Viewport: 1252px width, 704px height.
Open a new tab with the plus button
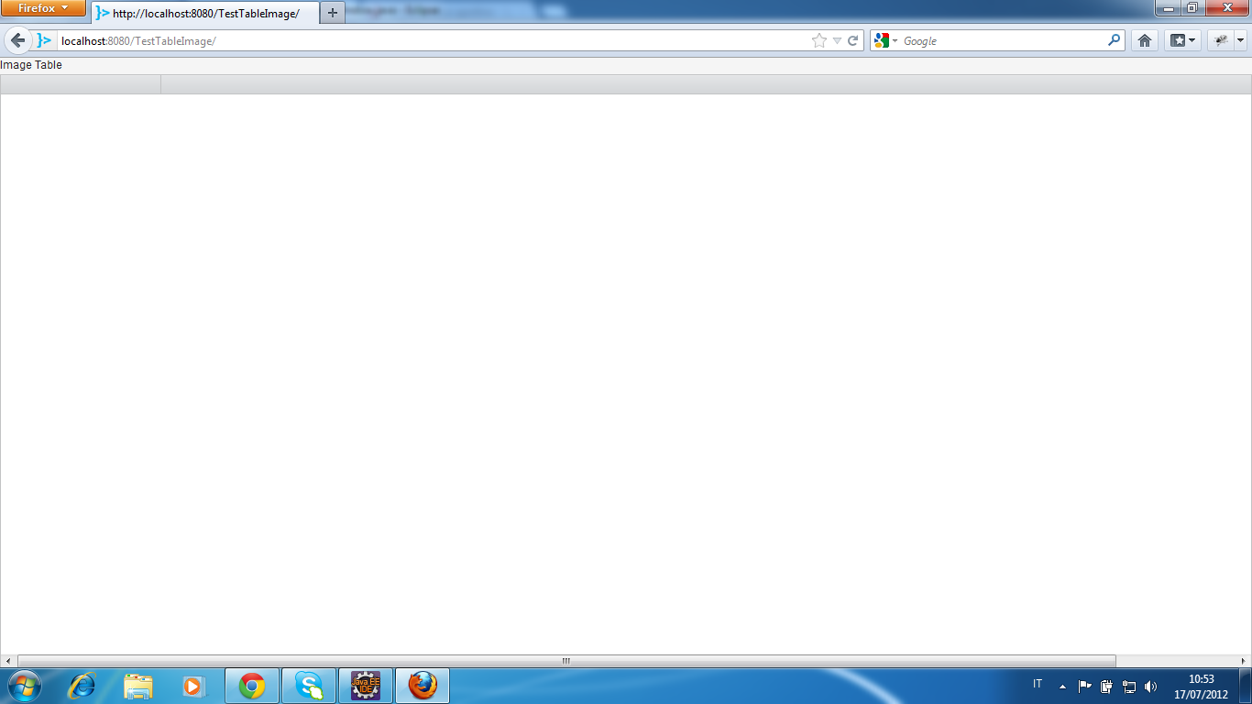(x=333, y=13)
